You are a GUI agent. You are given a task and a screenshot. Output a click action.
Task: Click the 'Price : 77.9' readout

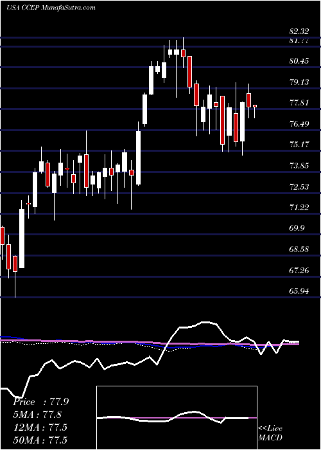[40, 402]
